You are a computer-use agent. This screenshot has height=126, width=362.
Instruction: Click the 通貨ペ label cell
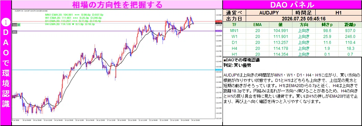pos(234,13)
